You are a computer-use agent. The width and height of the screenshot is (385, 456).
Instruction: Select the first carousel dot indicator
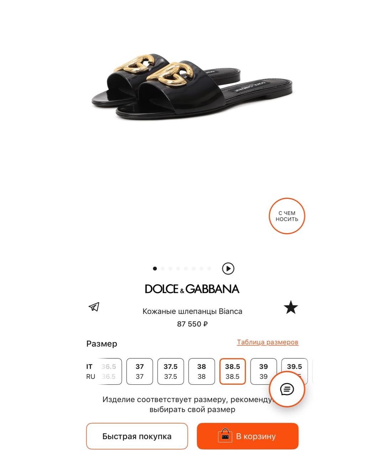155,269
